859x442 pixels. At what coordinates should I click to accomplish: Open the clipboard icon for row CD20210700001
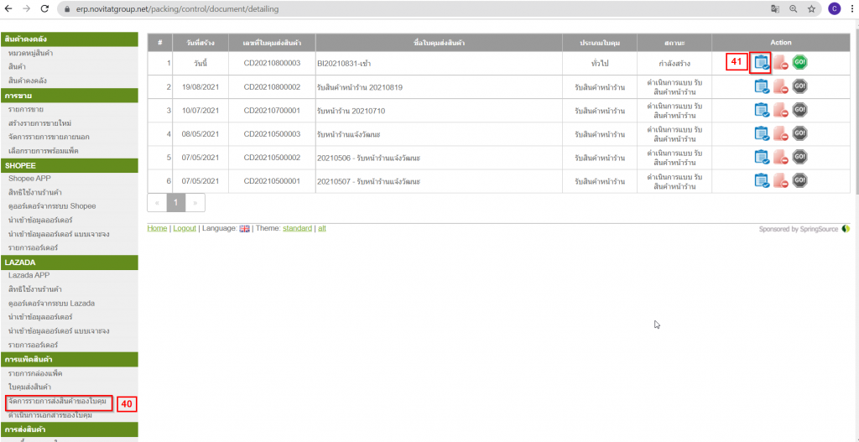coord(761,110)
